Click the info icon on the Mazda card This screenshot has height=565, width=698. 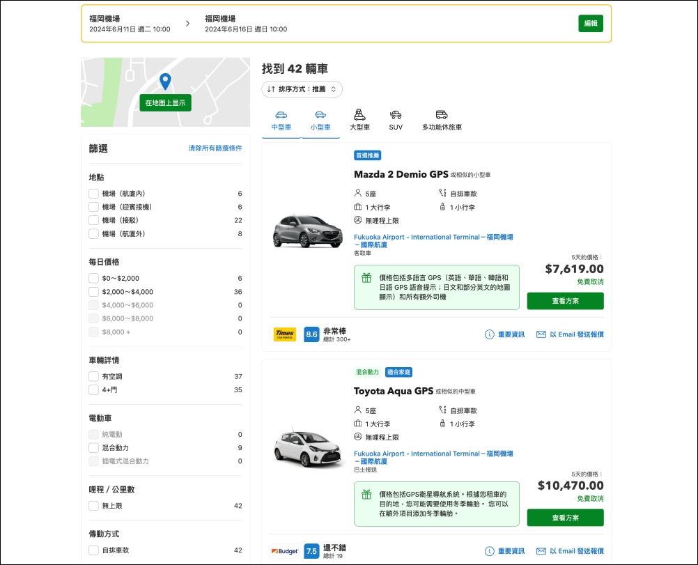[x=489, y=334]
